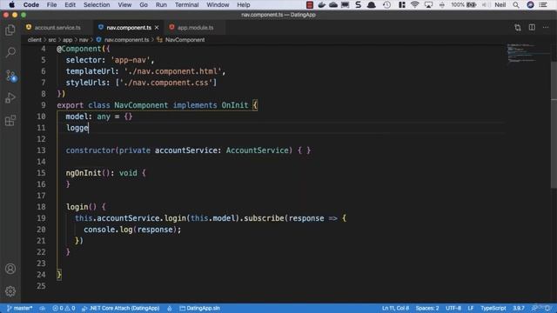Click the synchronize changes cloud icon

coord(43,308)
